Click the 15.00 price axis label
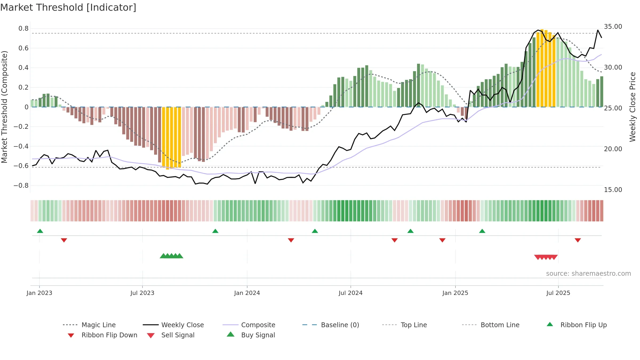Image resolution: width=640 pixels, height=360 pixels. [613, 190]
